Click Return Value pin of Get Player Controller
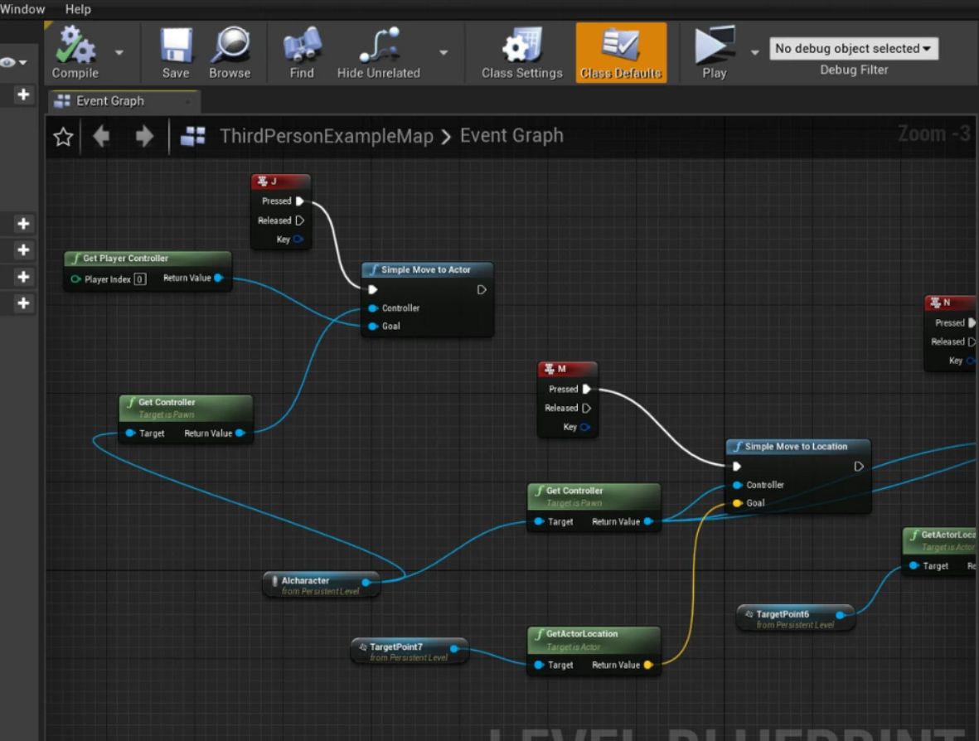 point(219,278)
